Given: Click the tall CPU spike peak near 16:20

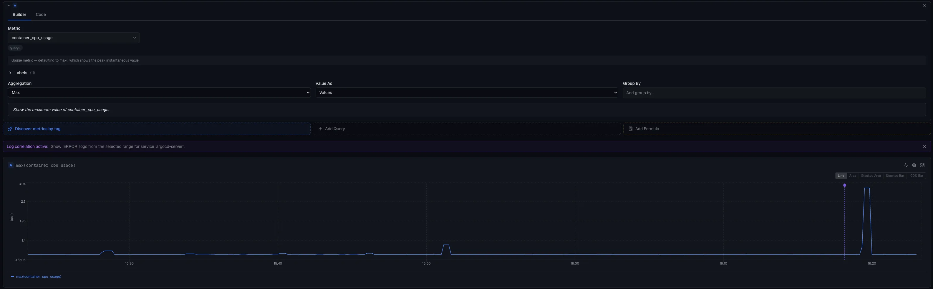Looking at the screenshot, I should point(867,188).
